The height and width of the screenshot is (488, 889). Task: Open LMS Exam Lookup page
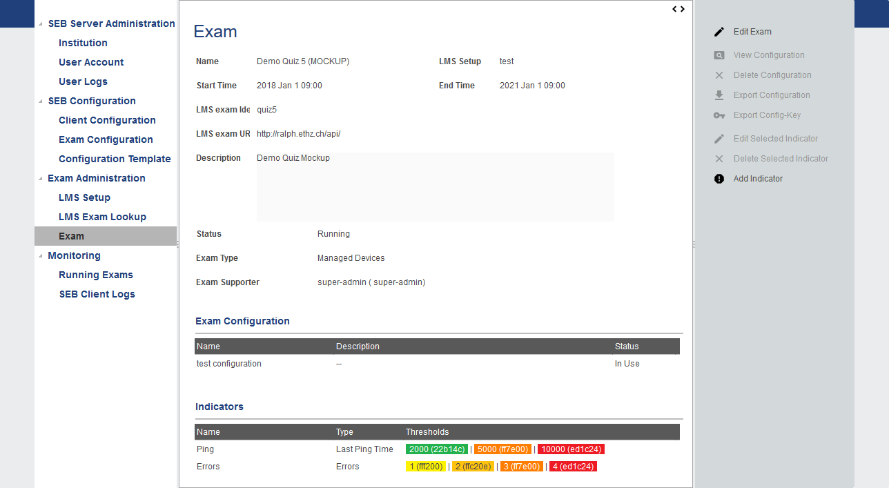(102, 217)
